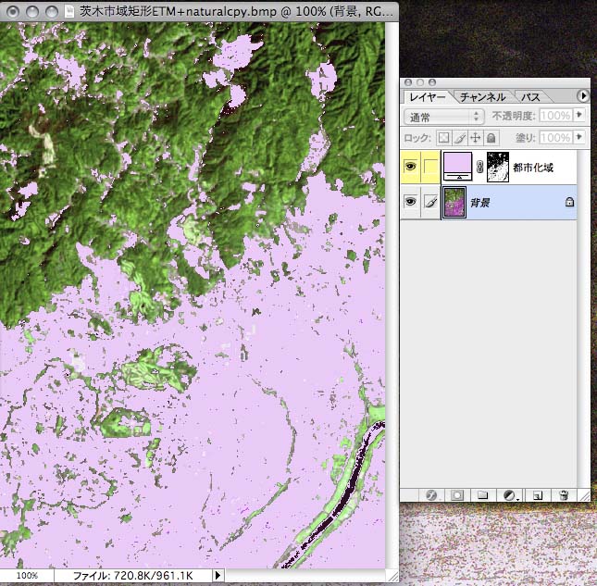597x586 pixels.
Task: Toggle link box on 都市化域 layer
Action: coord(430,167)
